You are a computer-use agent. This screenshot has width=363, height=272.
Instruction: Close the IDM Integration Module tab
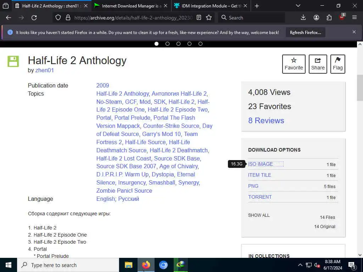[245, 6]
